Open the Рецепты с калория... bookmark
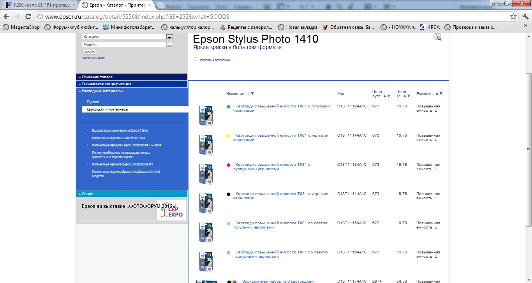The width and height of the screenshot is (532, 283). 246,27
